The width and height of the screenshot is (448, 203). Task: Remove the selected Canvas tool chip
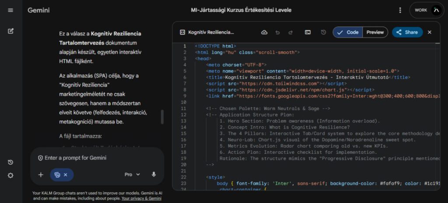click(x=66, y=175)
